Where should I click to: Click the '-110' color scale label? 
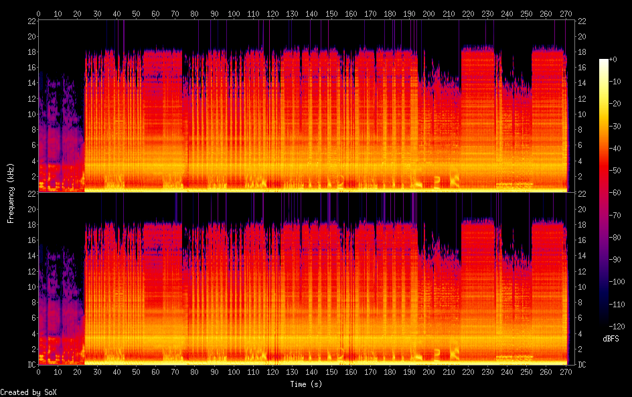pos(617,305)
